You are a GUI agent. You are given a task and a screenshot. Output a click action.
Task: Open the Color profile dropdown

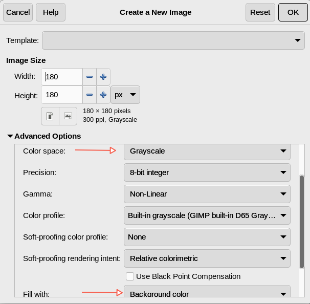[x=207, y=215]
